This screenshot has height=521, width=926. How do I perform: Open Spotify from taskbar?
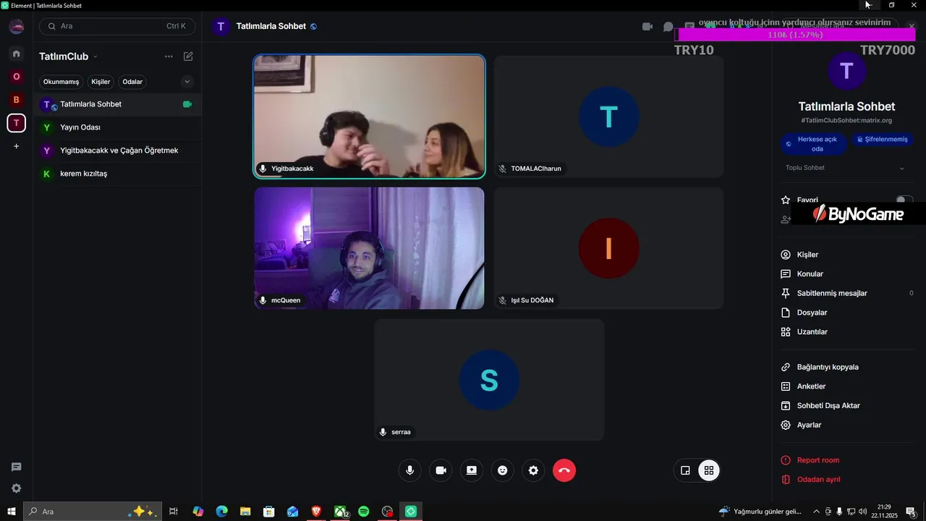(x=364, y=512)
